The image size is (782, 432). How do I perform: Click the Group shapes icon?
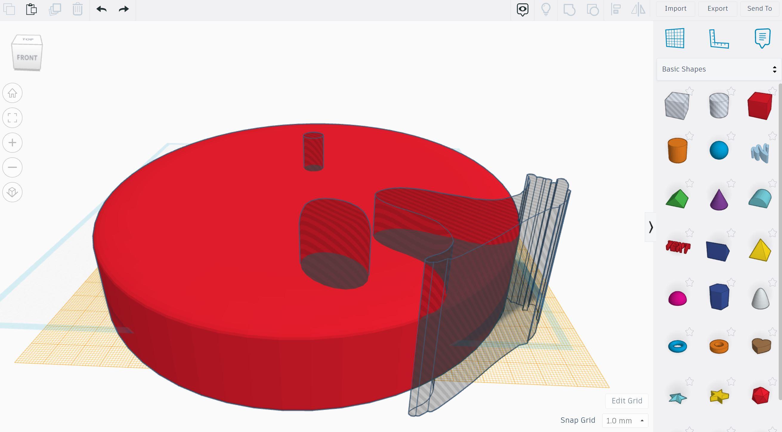[x=569, y=10]
